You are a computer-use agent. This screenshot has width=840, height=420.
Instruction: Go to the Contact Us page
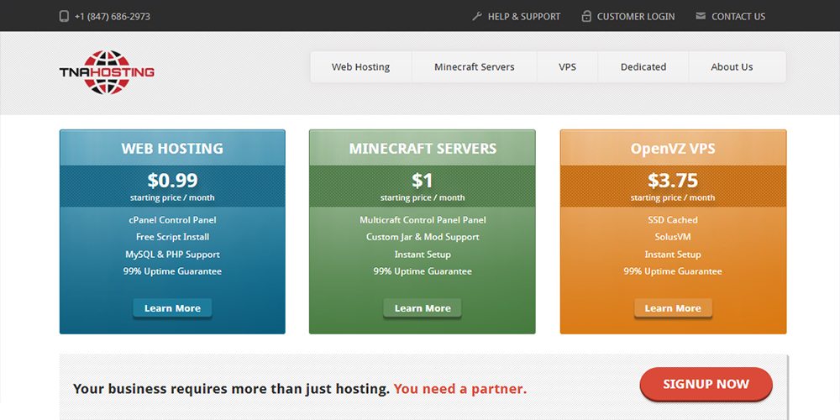pyautogui.click(x=738, y=16)
